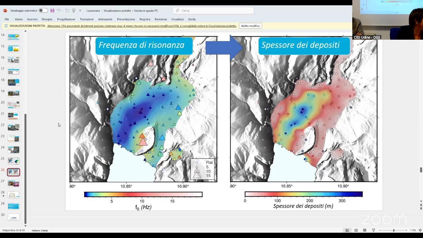Click the Cerca search field
This screenshot has width=423, height=238.
pos(213,11)
